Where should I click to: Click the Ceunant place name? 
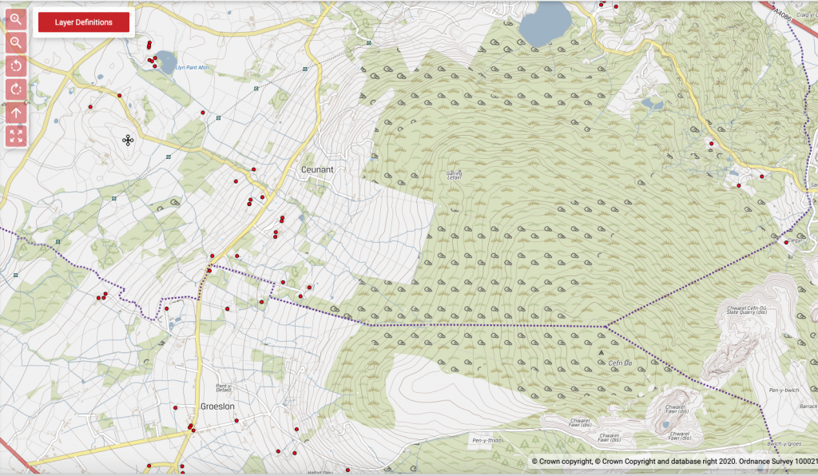[x=317, y=170]
